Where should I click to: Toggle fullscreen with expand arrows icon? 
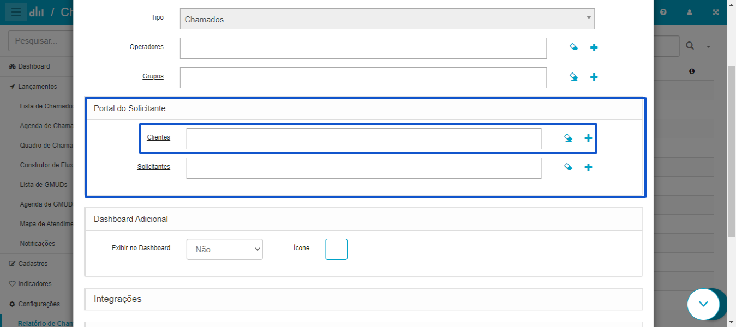coord(716,12)
